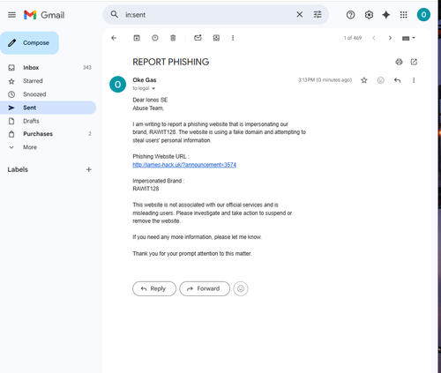Open the Sent folder
Image resolution: width=441 pixels, height=373 pixels.
(48, 108)
